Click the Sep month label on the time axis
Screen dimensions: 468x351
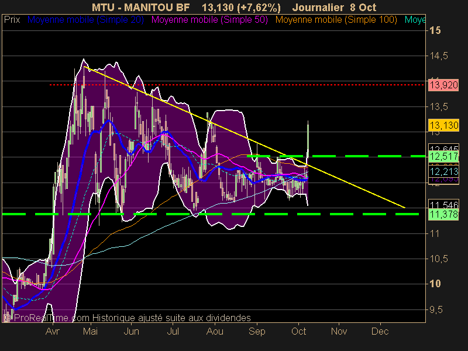click(257, 331)
